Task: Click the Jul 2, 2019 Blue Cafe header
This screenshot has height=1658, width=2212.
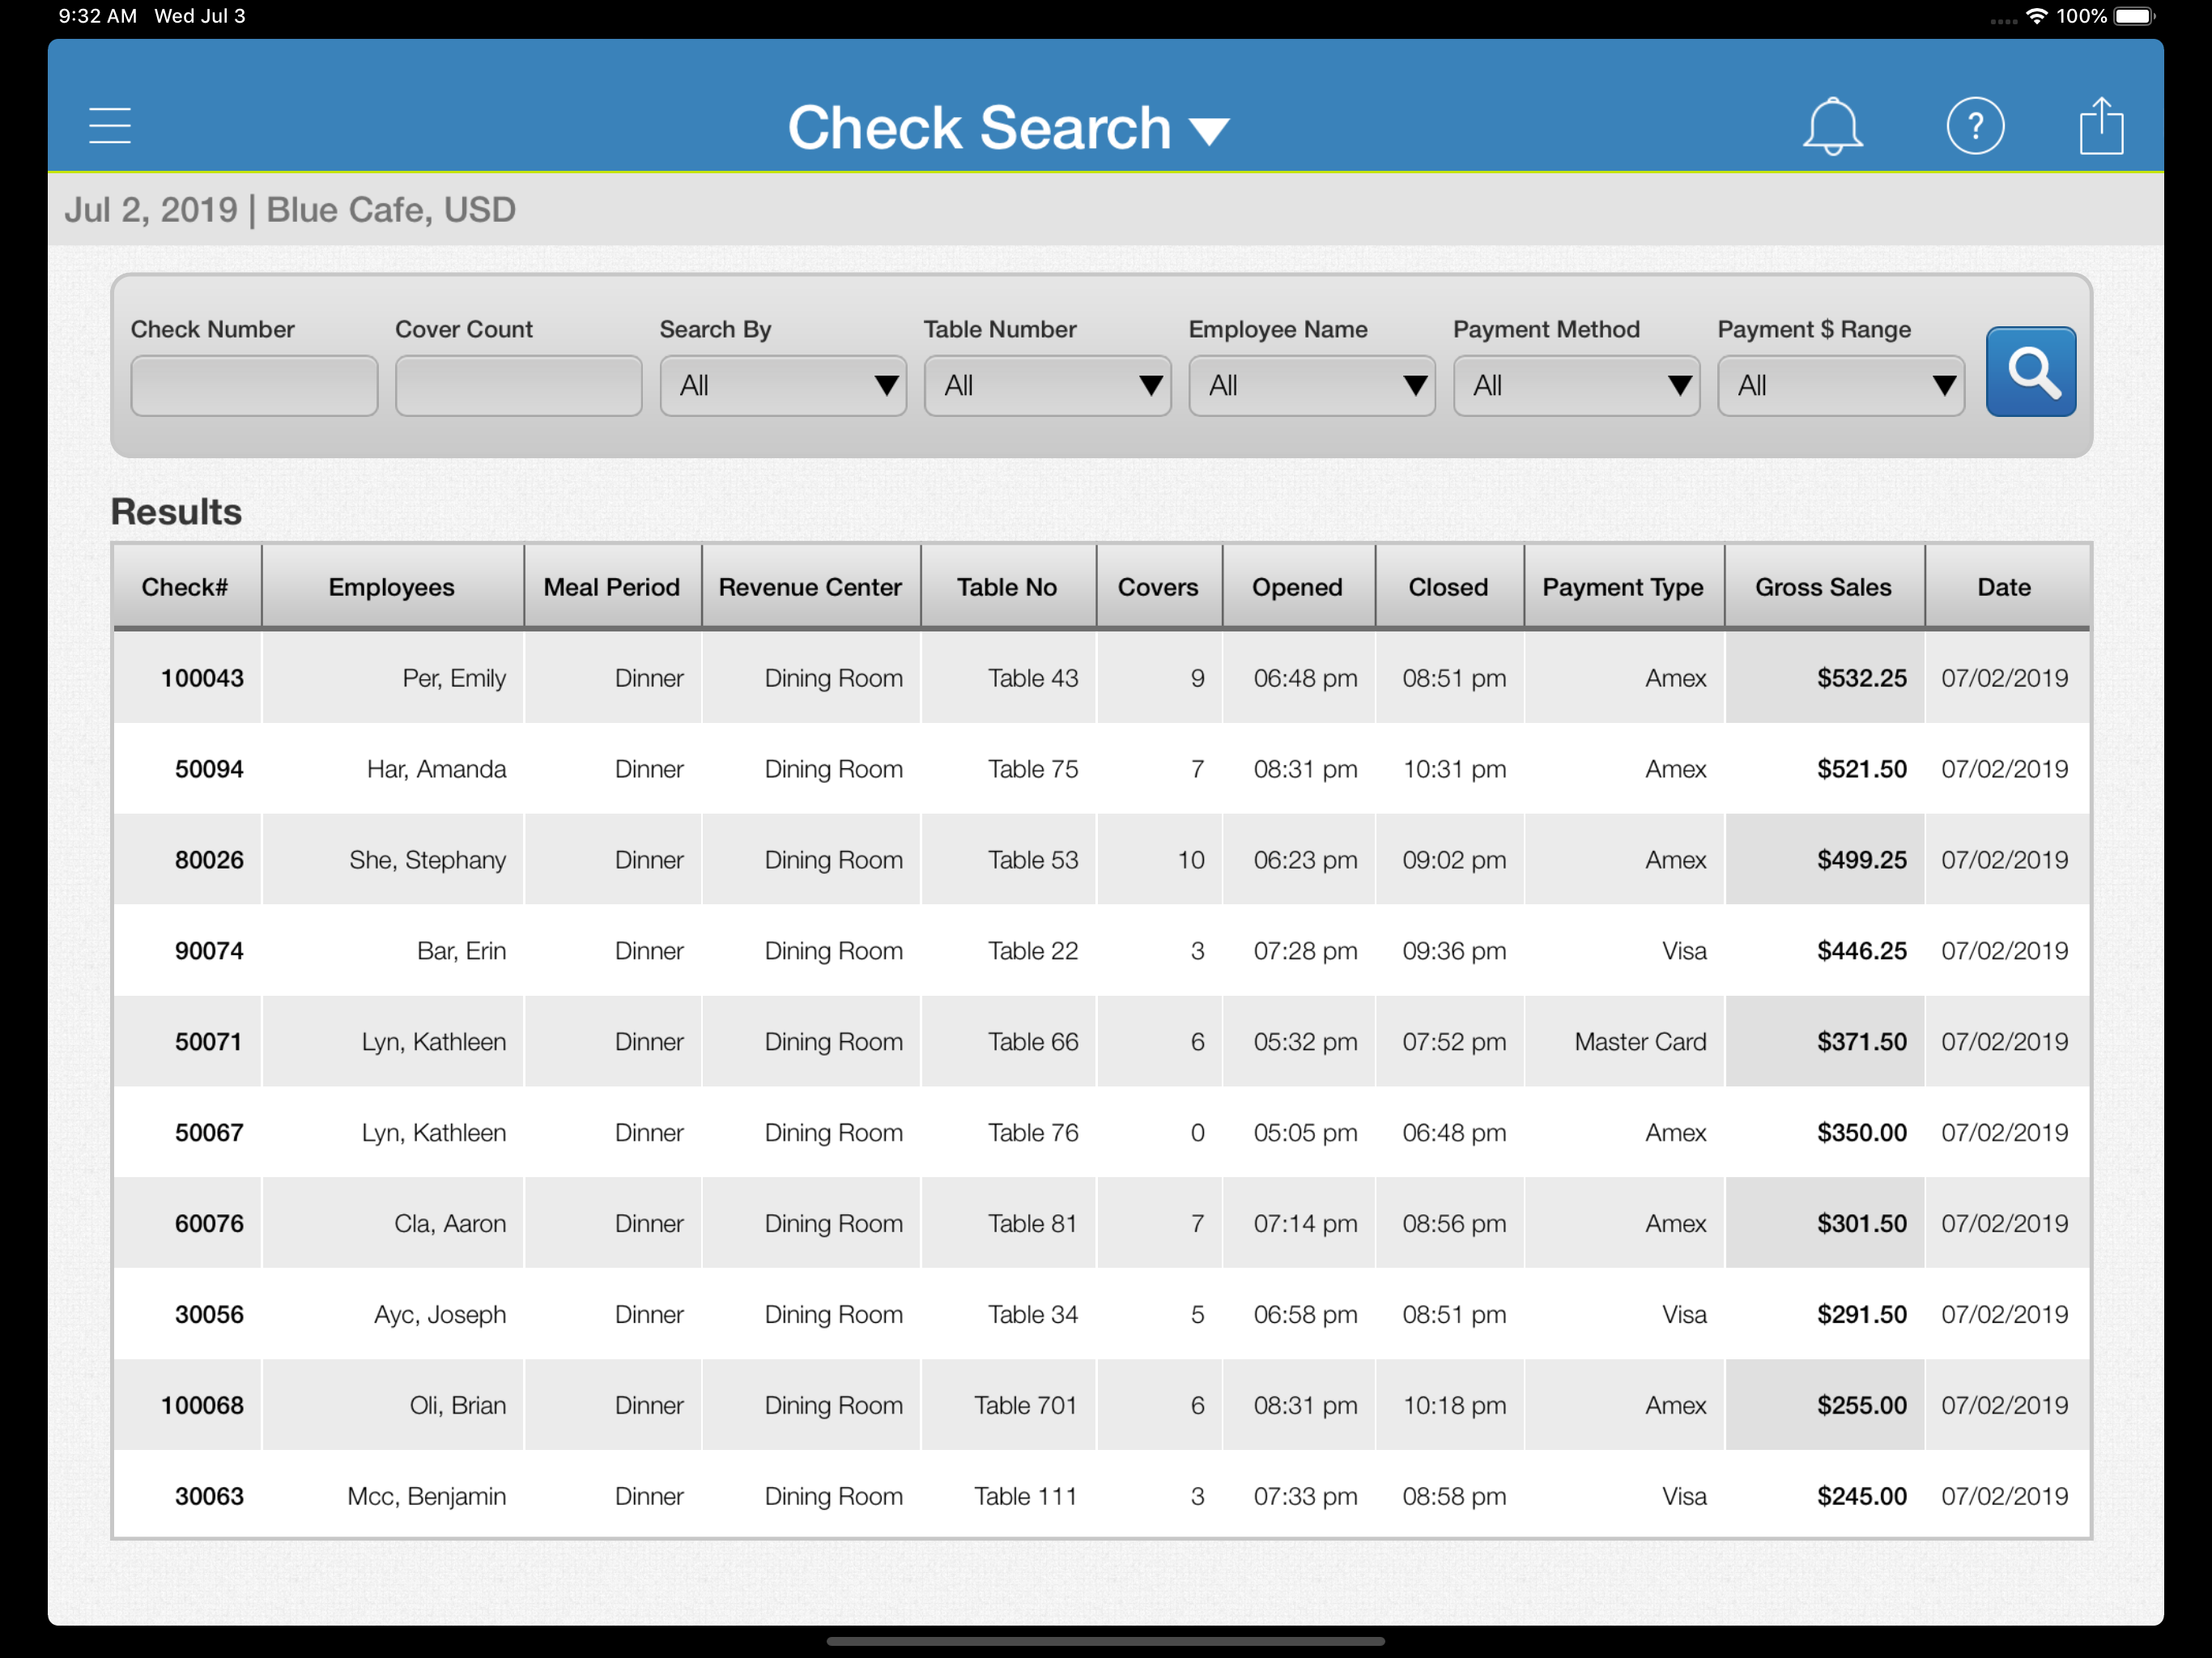Action: point(290,210)
